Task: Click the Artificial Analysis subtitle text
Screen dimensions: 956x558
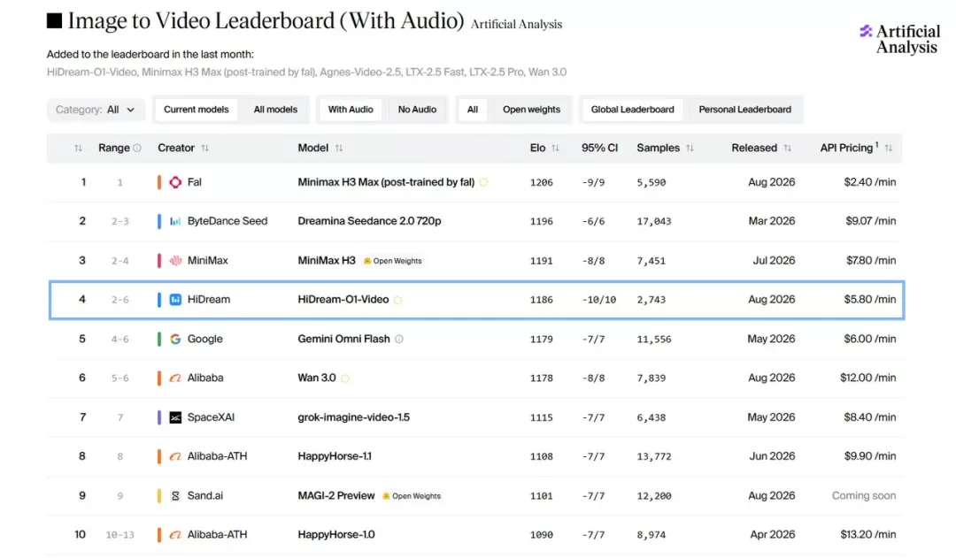Action: (x=516, y=25)
